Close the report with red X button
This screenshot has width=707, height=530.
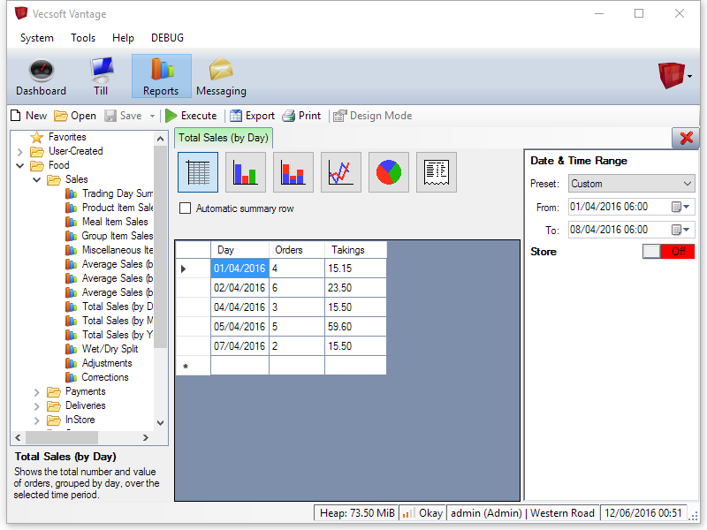coord(685,138)
